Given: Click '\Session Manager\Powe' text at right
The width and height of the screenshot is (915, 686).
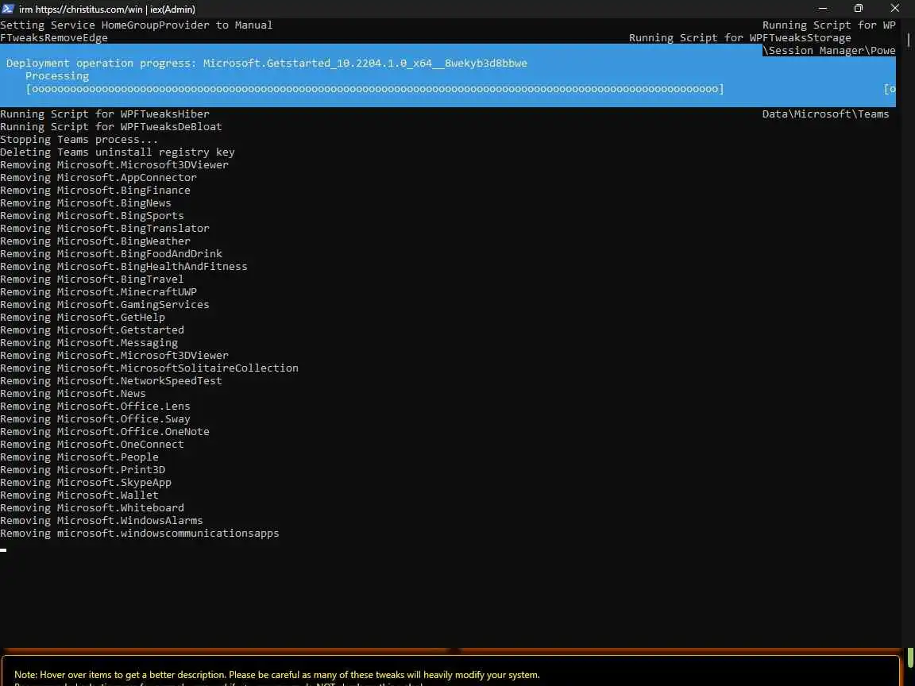Looking at the screenshot, I should point(829,51).
